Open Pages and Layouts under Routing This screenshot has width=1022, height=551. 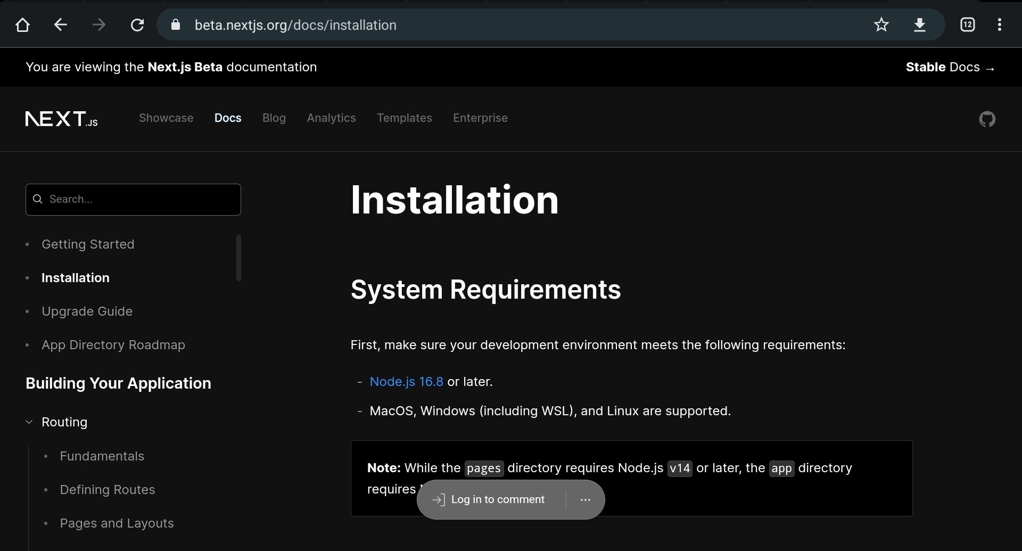click(117, 523)
